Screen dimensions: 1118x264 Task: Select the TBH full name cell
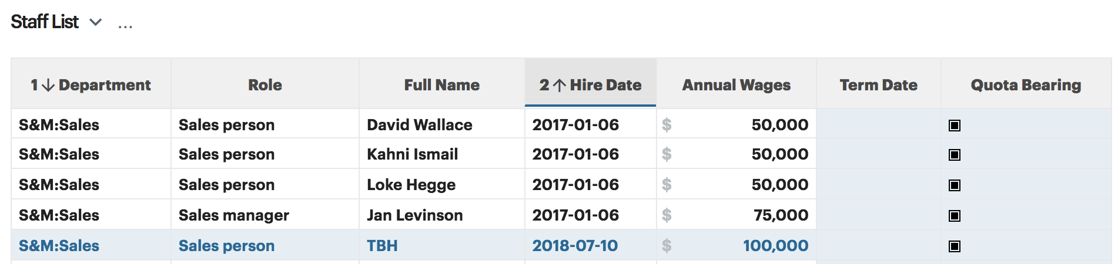coord(383,246)
